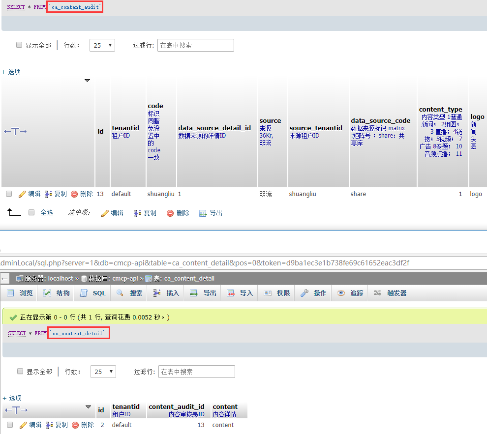The width and height of the screenshot is (487, 434).
Task: Open the top 行数 25 rows dropdown
Action: (102, 45)
